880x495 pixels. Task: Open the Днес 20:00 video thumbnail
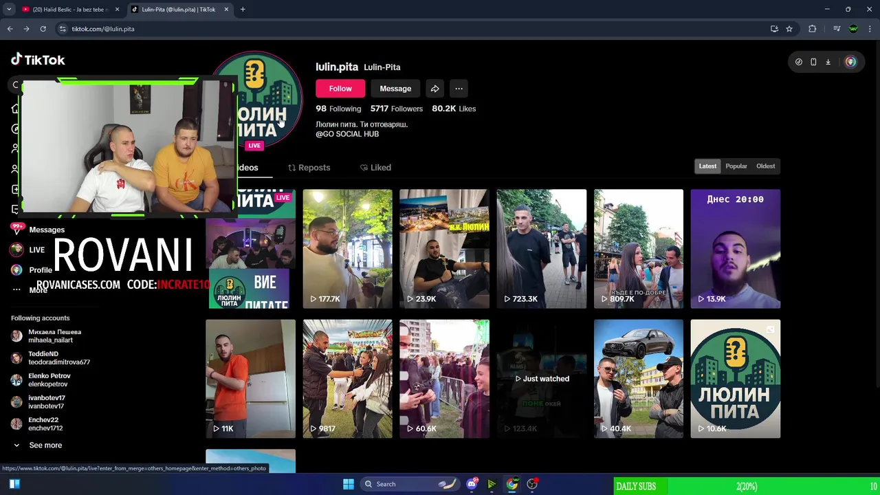(736, 249)
